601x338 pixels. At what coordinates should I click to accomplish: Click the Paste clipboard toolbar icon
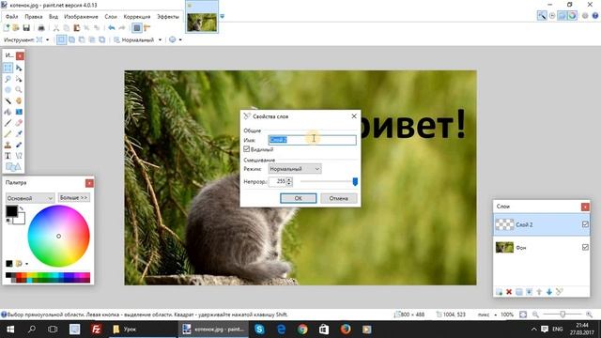click(77, 28)
